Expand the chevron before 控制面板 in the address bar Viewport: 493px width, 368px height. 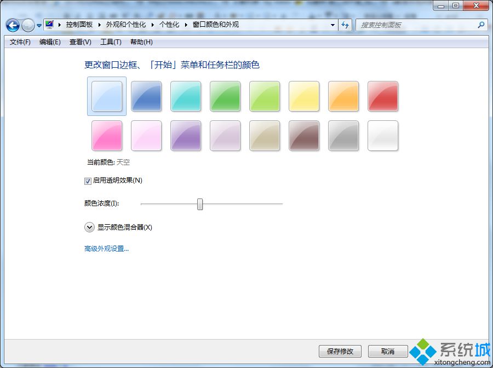pos(60,25)
